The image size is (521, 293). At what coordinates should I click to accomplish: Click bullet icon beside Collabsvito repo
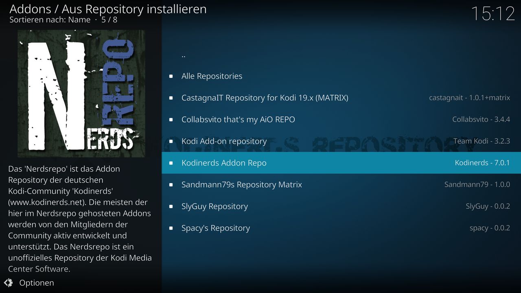(x=171, y=120)
